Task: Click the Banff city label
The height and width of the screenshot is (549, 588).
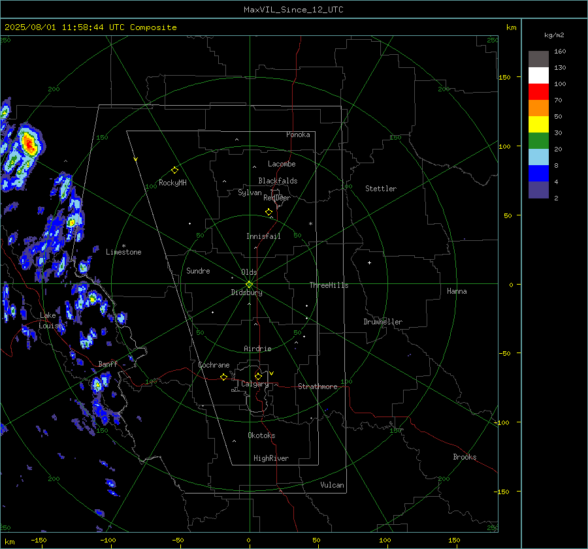Action: tap(108, 364)
